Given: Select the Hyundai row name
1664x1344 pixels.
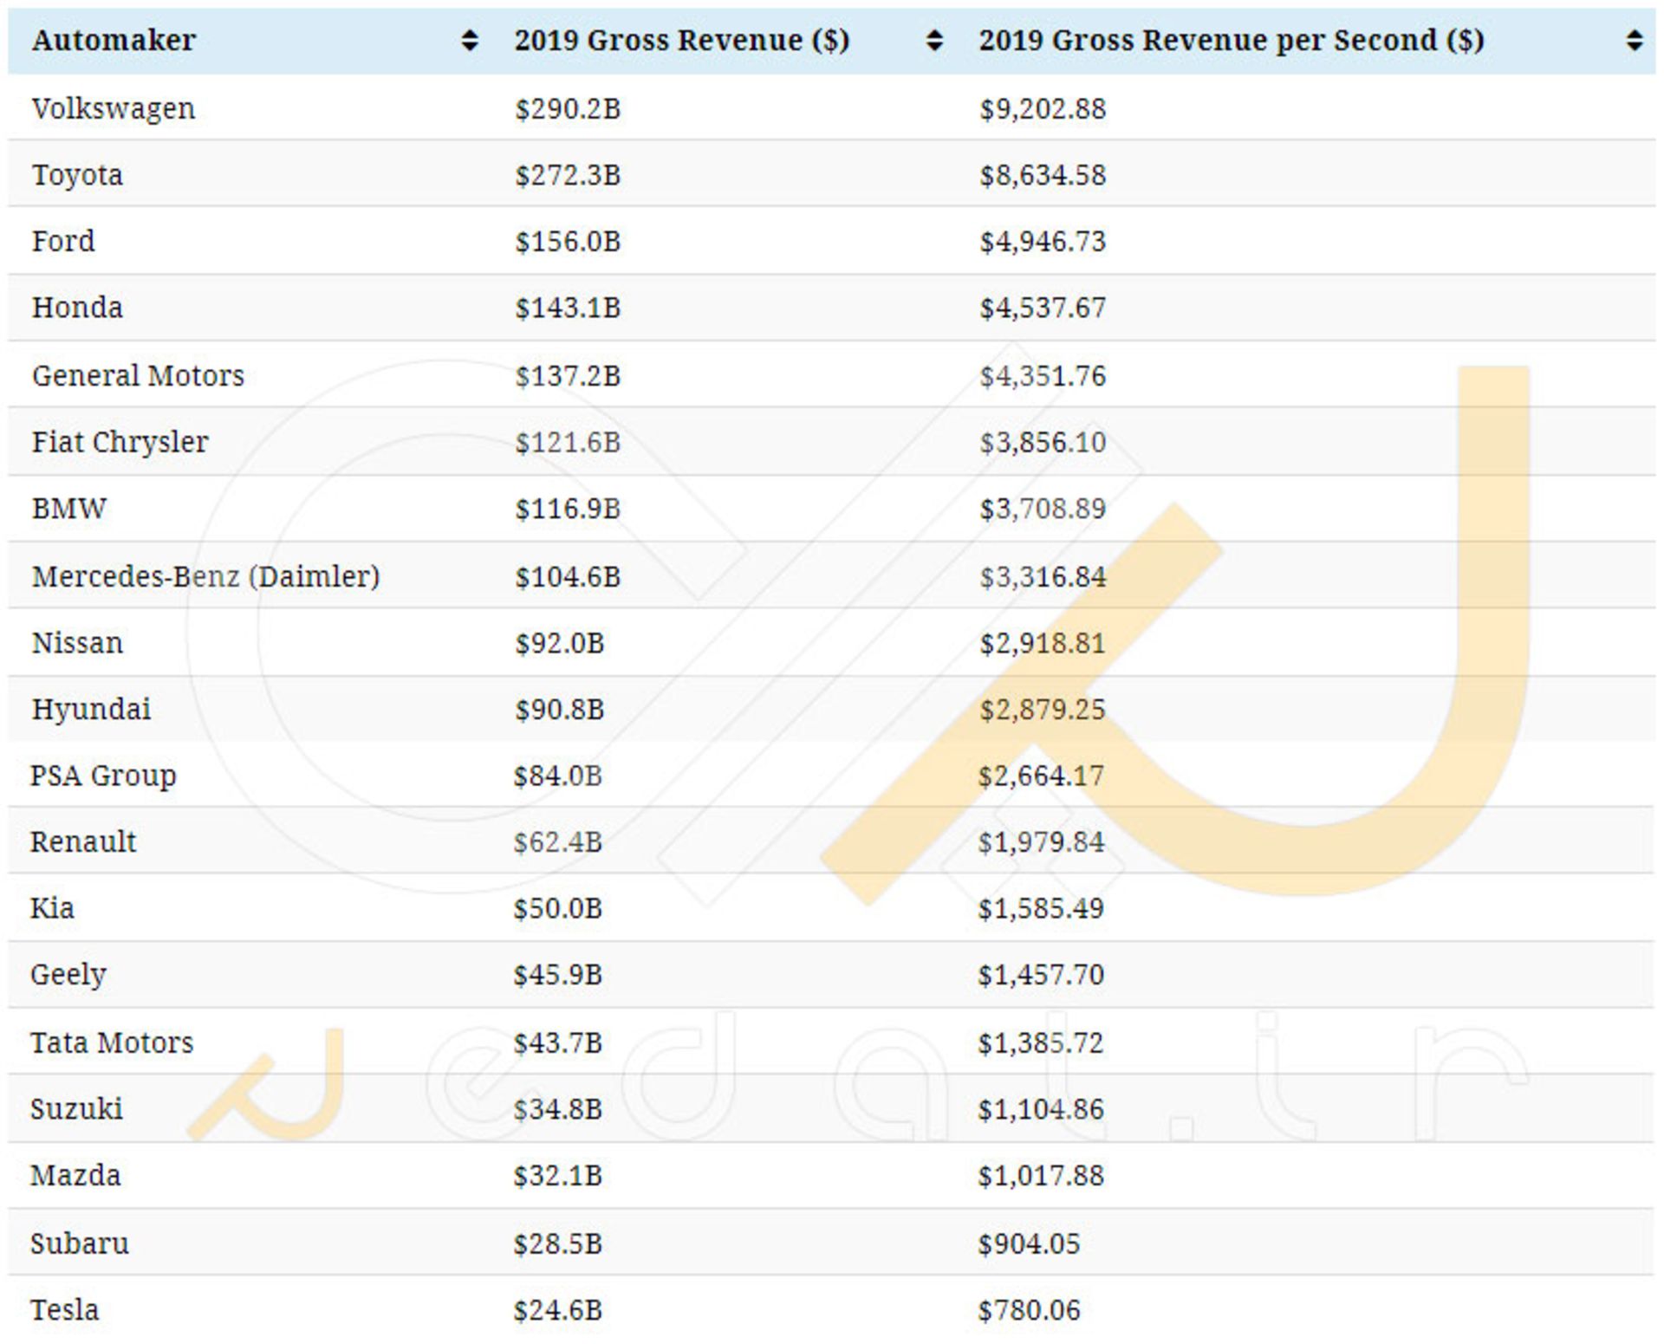Looking at the screenshot, I should point(91,710).
